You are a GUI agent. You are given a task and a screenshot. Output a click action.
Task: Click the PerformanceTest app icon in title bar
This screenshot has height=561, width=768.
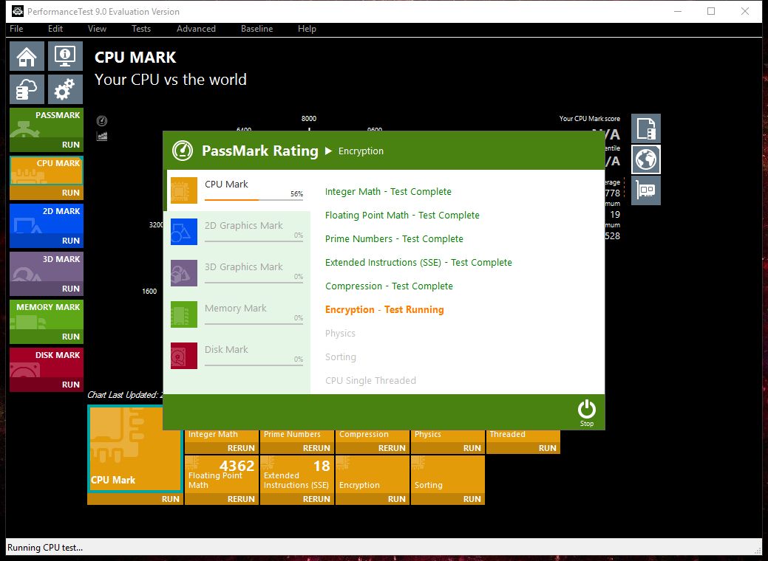click(x=18, y=11)
